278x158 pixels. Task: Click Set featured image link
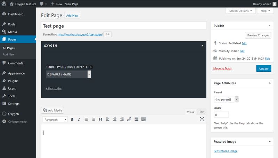point(226,151)
